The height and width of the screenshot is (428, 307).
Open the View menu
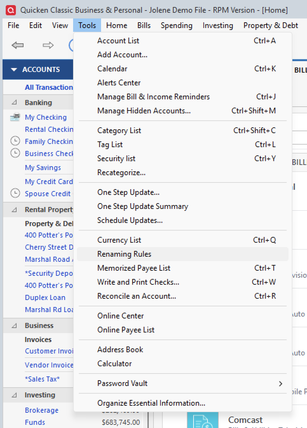coord(60,25)
